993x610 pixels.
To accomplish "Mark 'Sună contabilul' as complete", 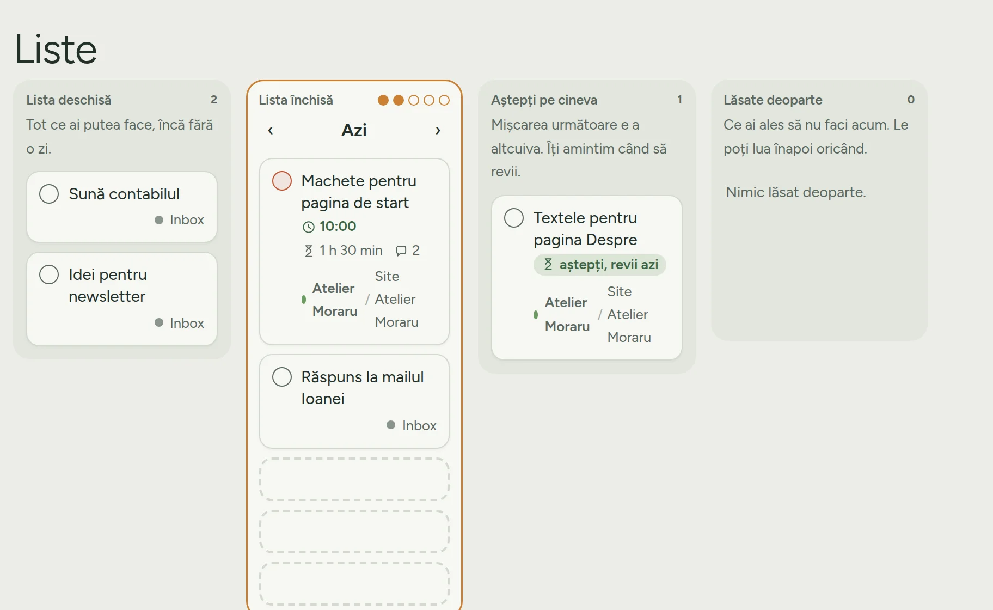I will click(49, 194).
